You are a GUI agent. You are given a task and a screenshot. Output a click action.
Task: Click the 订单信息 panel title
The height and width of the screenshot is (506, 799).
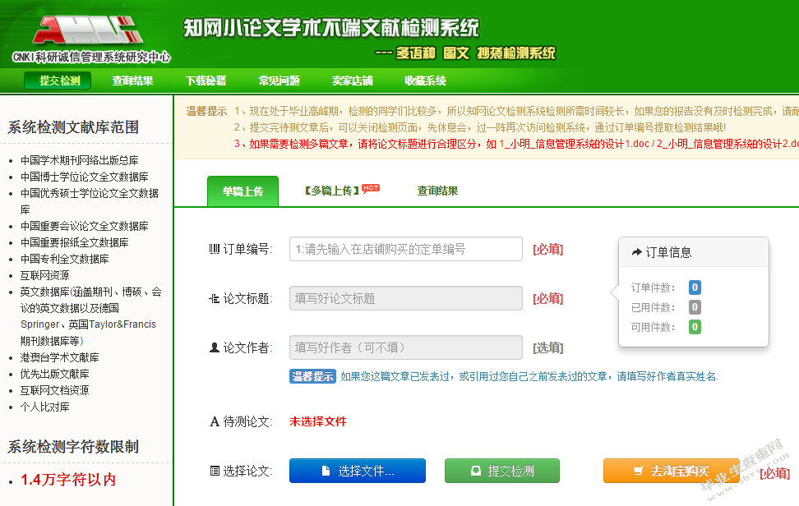click(x=668, y=252)
